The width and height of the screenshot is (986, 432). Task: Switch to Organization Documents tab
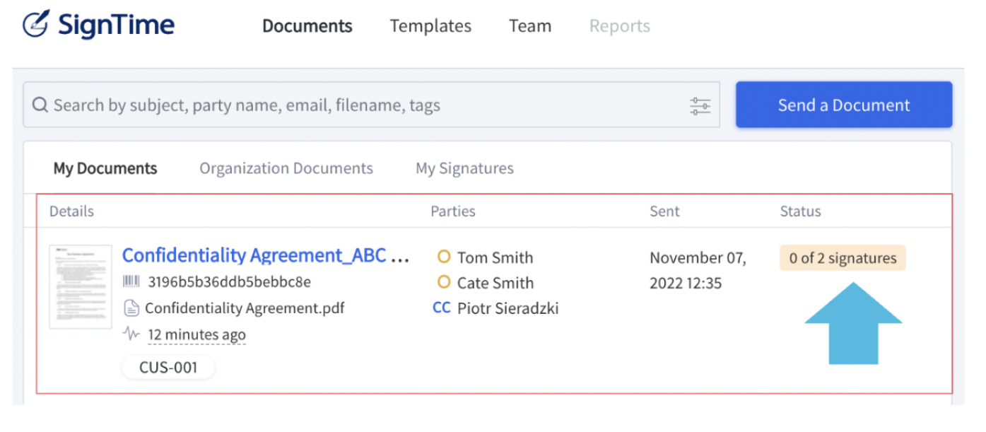[286, 168]
